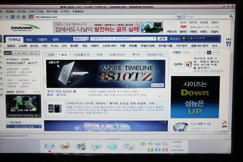
Task: Go to the browser home page icon
Action: (24, 17)
